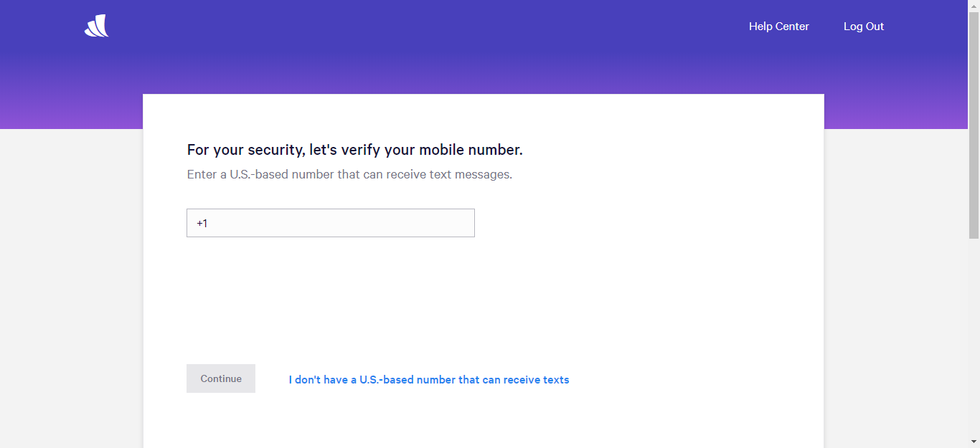The image size is (980, 448).
Task: Click the "For your security" heading text
Action: click(354, 150)
